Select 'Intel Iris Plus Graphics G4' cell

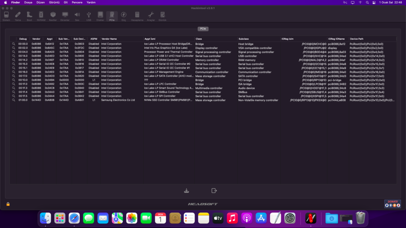point(166,48)
